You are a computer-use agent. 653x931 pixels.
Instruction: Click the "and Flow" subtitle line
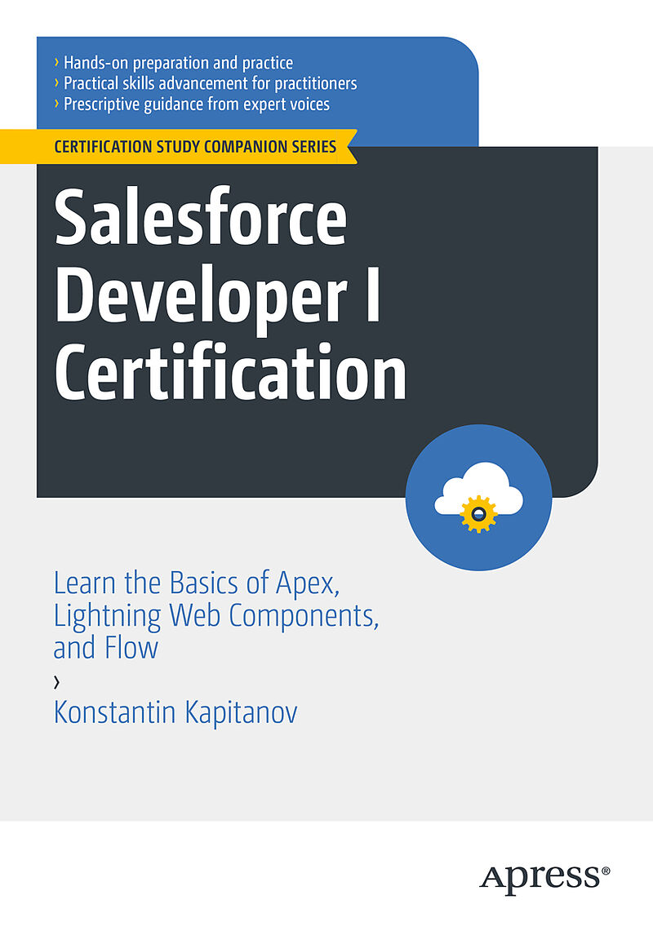click(x=105, y=648)
